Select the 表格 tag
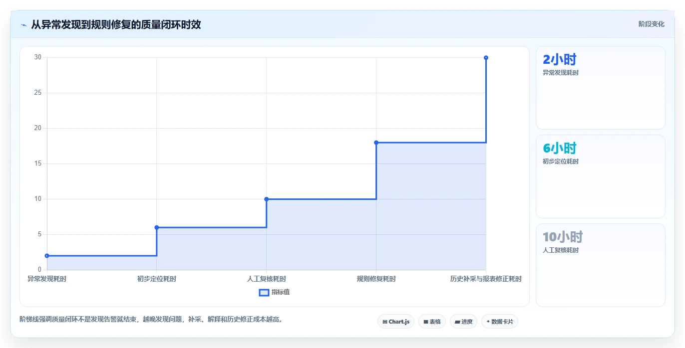This screenshot has width=685, height=348. tap(432, 322)
